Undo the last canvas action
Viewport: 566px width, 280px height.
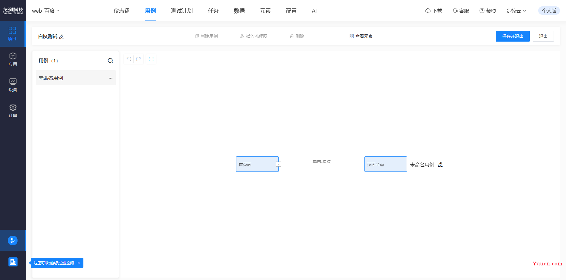129,59
